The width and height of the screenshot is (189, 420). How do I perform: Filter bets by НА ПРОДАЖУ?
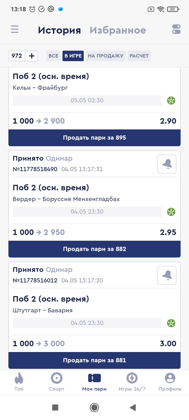(x=106, y=56)
